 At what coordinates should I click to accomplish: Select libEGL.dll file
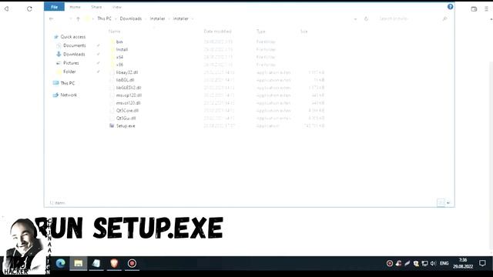coord(125,80)
